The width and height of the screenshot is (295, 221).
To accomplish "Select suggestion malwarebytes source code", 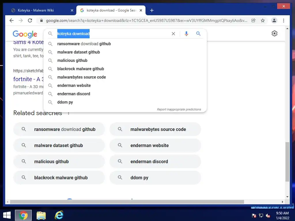I will coord(125,77).
